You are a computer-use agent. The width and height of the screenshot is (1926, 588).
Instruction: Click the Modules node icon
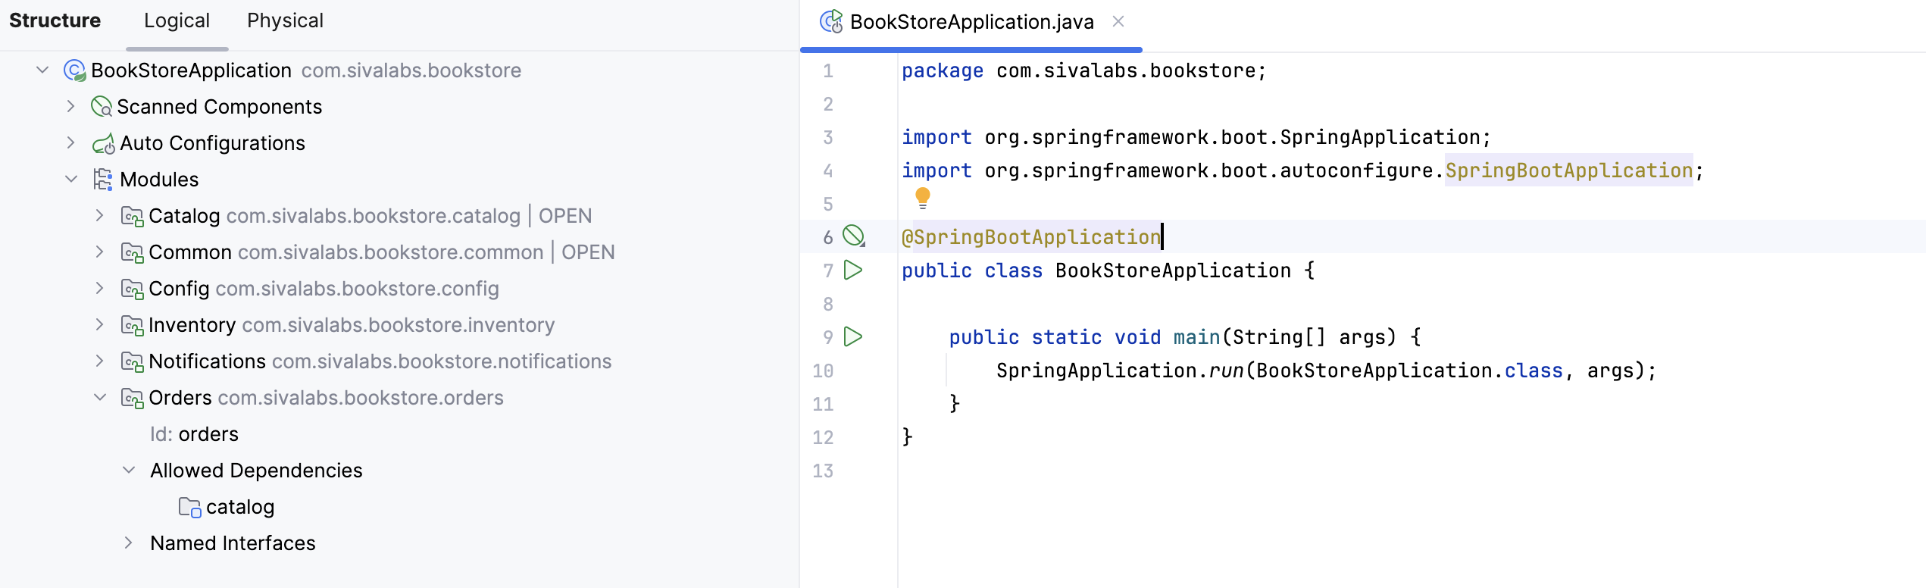pos(103,180)
